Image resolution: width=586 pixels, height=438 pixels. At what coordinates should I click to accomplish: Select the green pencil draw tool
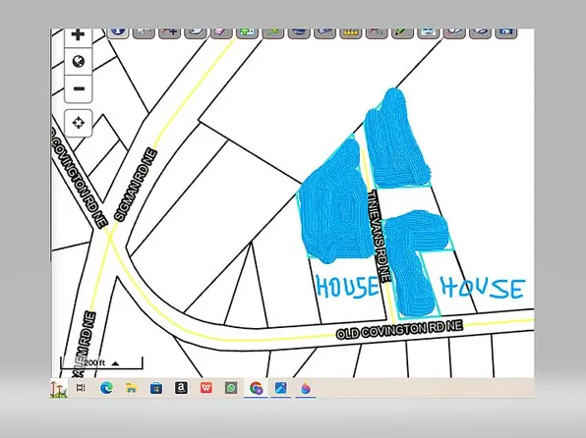(x=402, y=32)
